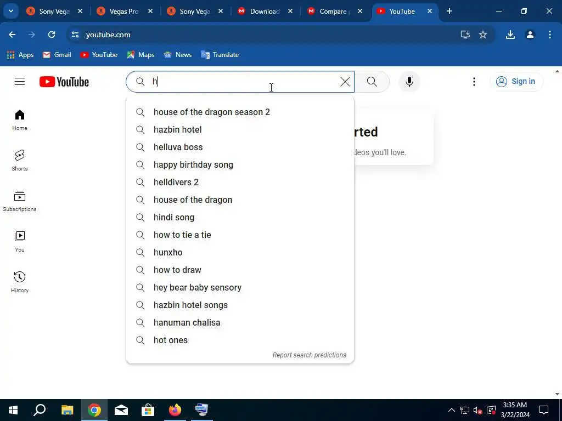This screenshot has width=562, height=421.
Task: Select suggestion house of the dragon
Action: click(x=240, y=200)
